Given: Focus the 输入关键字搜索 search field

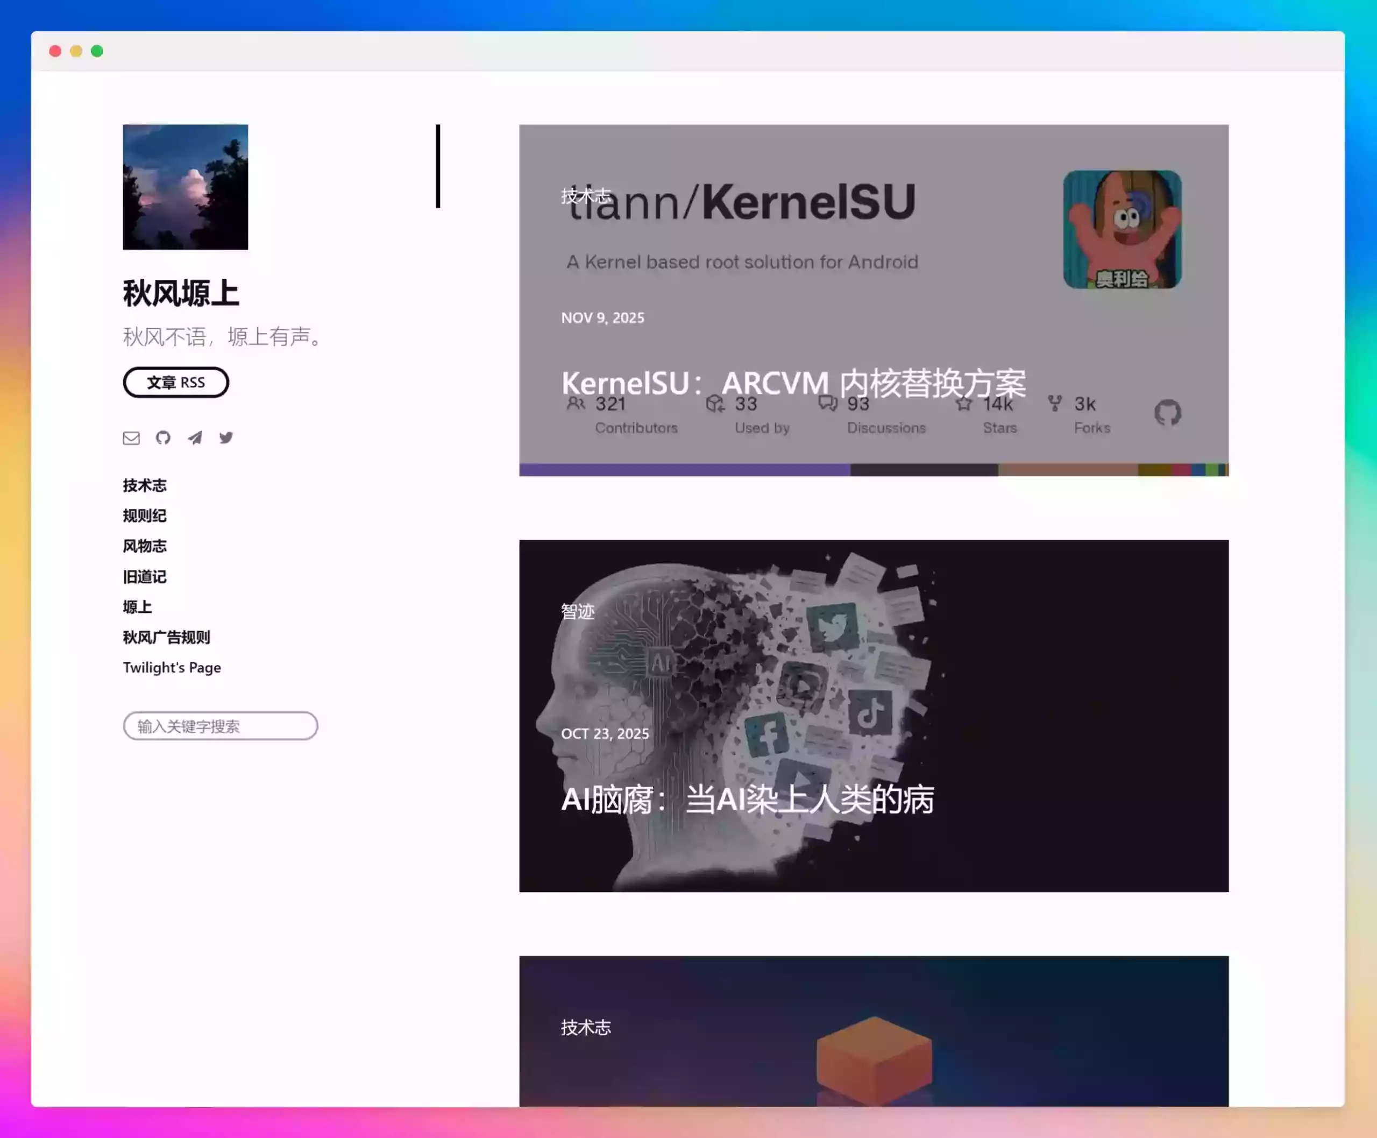Looking at the screenshot, I should 220,726.
